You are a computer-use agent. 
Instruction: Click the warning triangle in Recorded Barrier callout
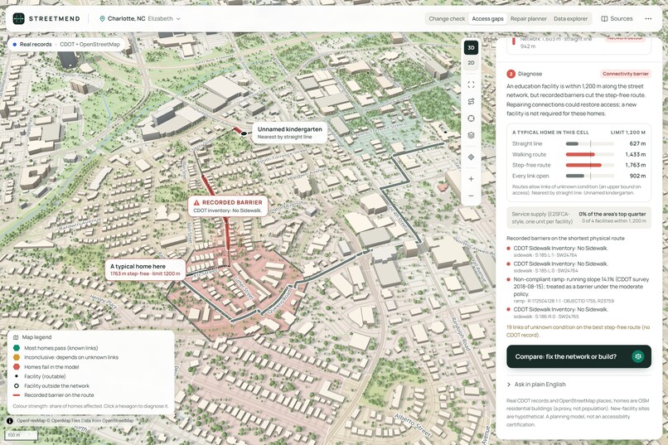point(196,203)
